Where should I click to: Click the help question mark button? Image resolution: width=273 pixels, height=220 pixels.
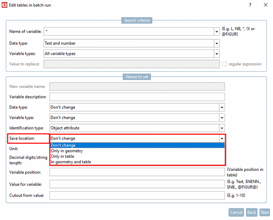[x=250, y=5]
